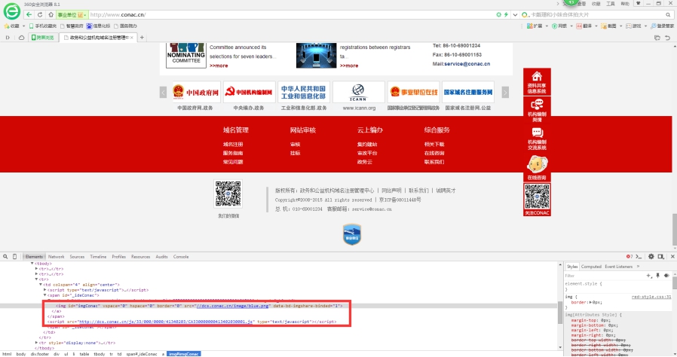
Task: Open the address bar history dropdown arrow
Action: tap(515, 14)
